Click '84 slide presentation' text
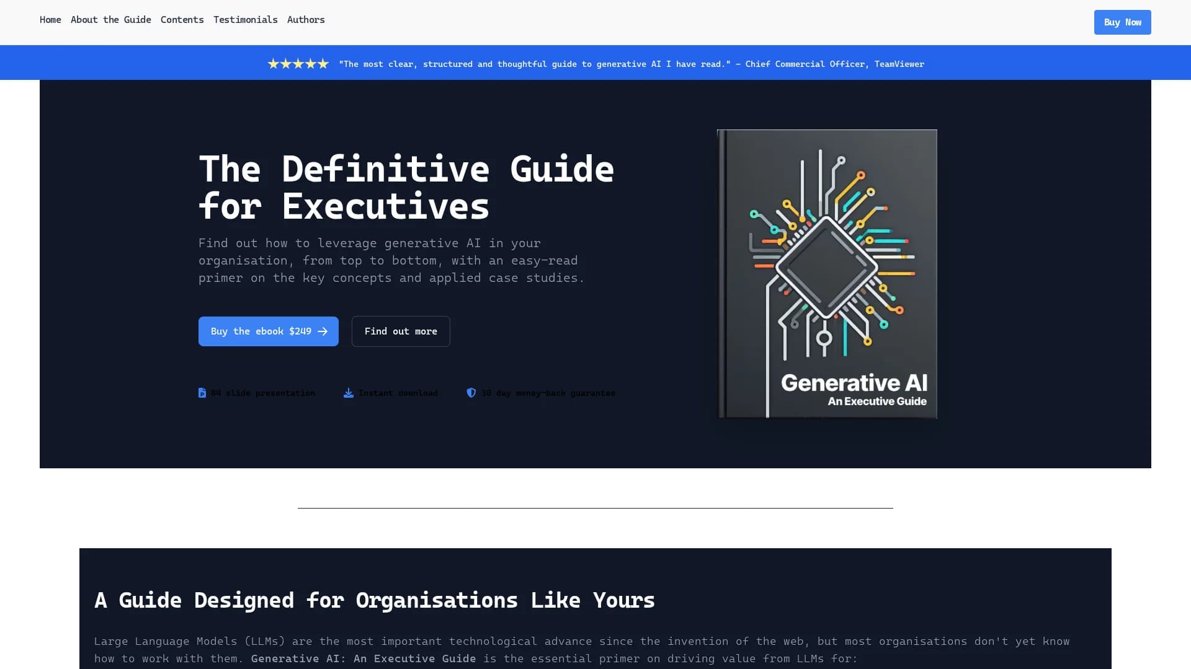Viewport: 1191px width, 669px height. coord(263,393)
